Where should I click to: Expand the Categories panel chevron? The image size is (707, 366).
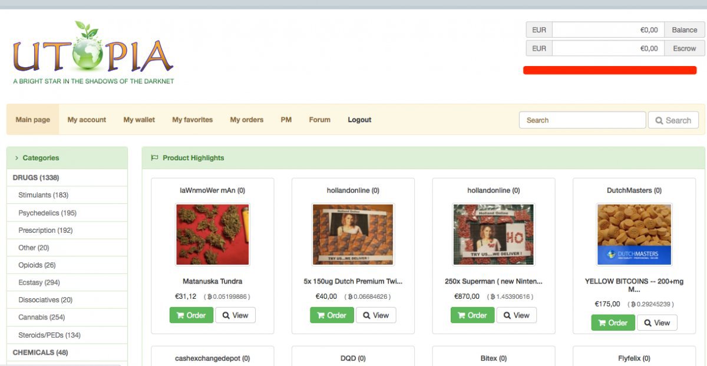16,157
